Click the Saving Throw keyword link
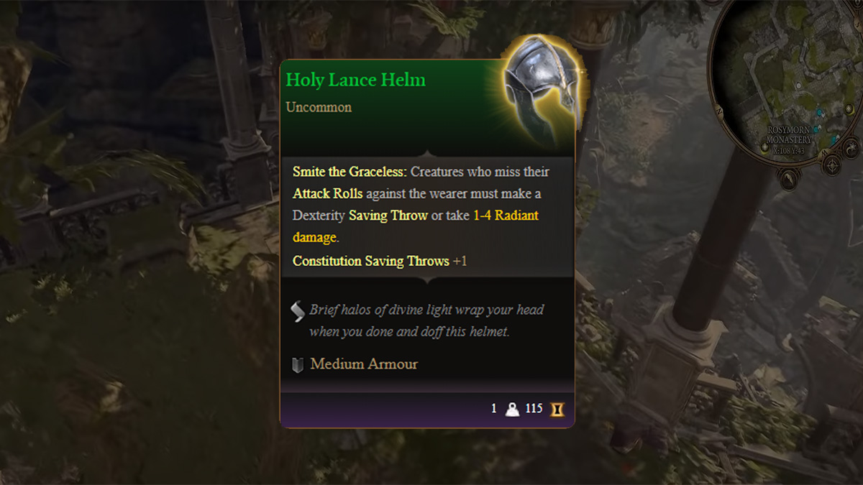This screenshot has height=485, width=863. point(388,216)
